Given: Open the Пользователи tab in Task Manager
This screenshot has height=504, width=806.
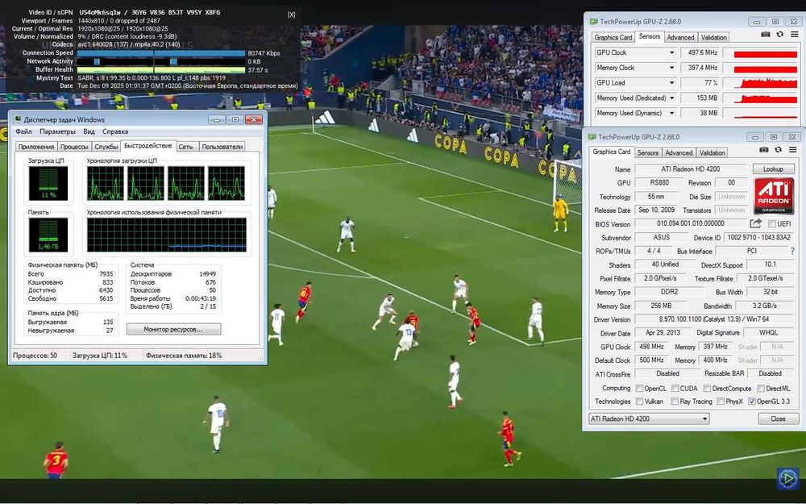Looking at the screenshot, I should 222,147.
